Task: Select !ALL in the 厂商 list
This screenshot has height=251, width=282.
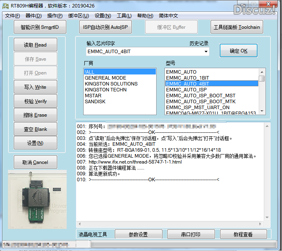Action: click(x=120, y=72)
